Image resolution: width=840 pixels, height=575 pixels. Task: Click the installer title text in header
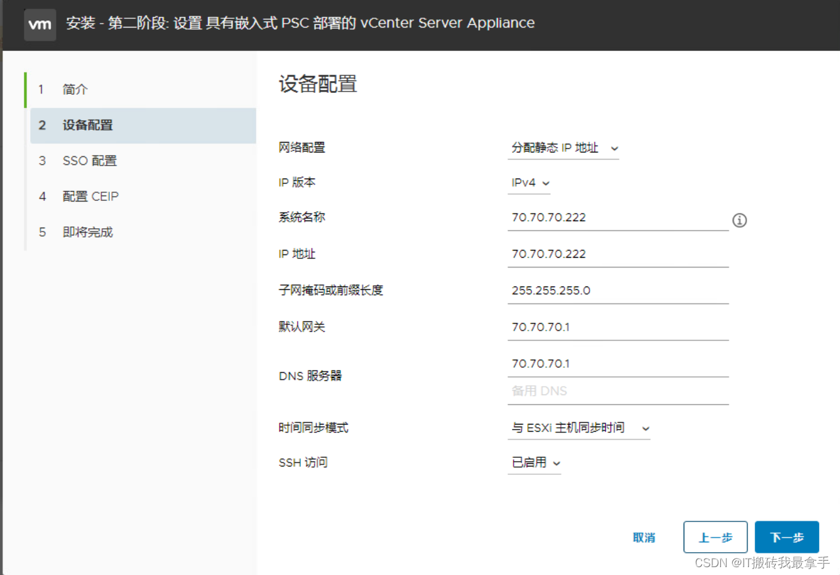[300, 24]
